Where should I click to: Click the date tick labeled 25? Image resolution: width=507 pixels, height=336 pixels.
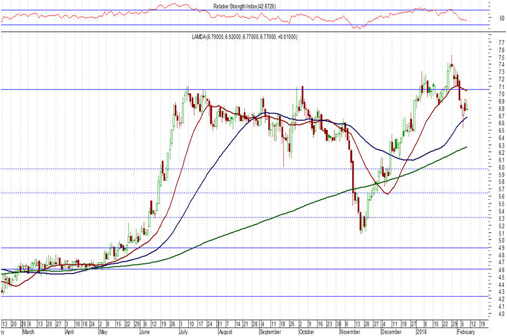292,324
